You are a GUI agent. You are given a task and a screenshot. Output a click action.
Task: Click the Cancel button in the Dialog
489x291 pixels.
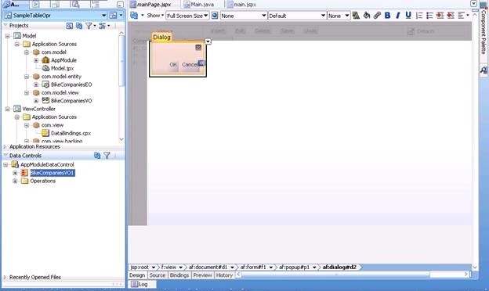pos(190,64)
